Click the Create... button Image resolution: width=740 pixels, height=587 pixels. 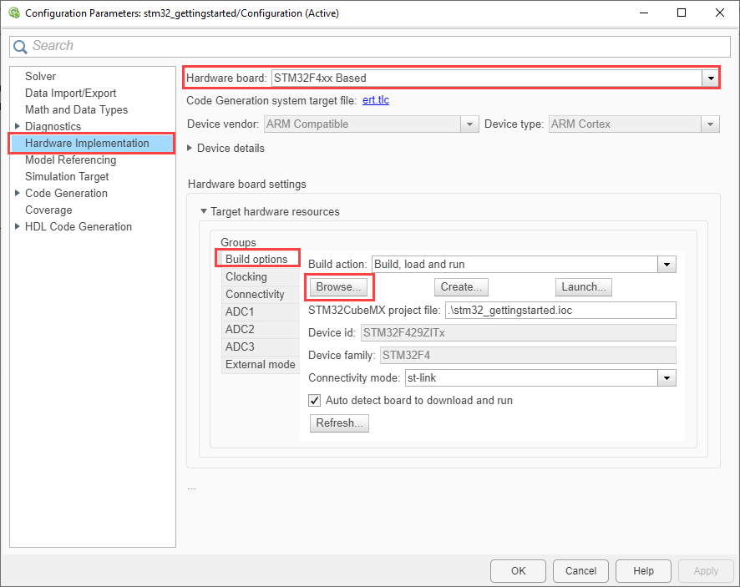pos(461,287)
